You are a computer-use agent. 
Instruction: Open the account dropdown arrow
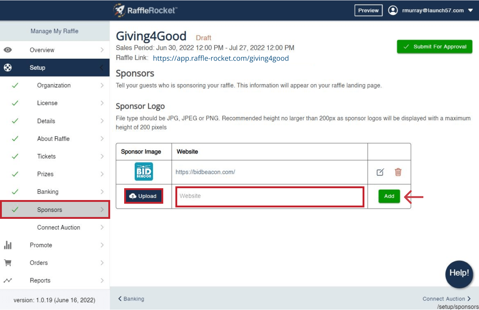coord(471,10)
